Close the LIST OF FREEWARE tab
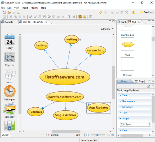Screen dimensions: 155x142 tap(46, 22)
